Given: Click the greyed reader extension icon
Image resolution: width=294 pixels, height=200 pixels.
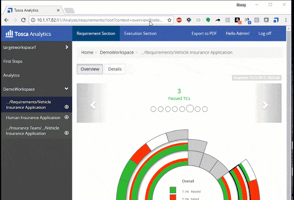Looking at the screenshot, I should pyautogui.click(x=198, y=20).
